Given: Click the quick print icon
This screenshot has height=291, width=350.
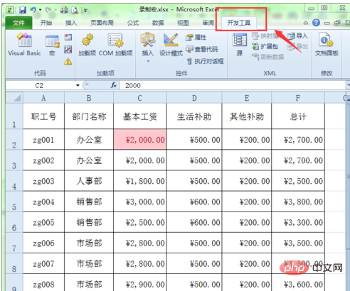Looking at the screenshot, I should (x=64, y=10).
